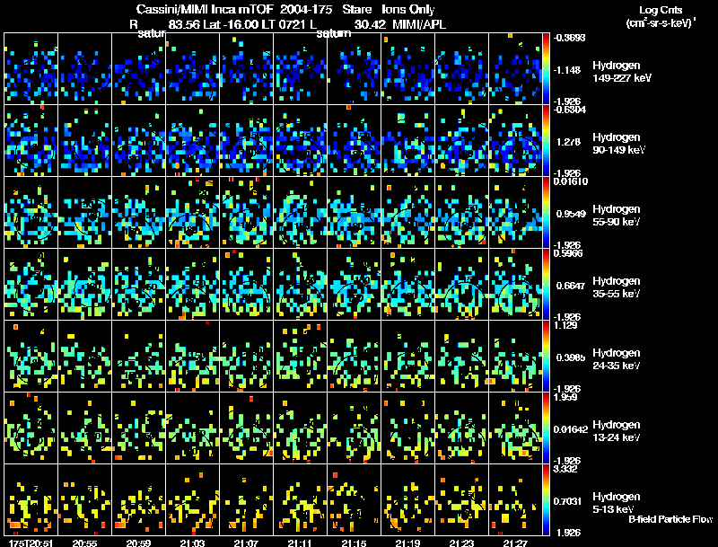Click the 55-90 keV image at 21:03
Screen dimensions: 718x547
(192, 212)
